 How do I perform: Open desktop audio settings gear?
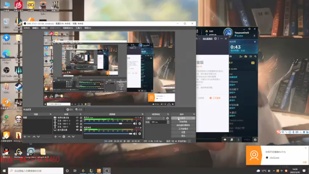(x=140, y=133)
